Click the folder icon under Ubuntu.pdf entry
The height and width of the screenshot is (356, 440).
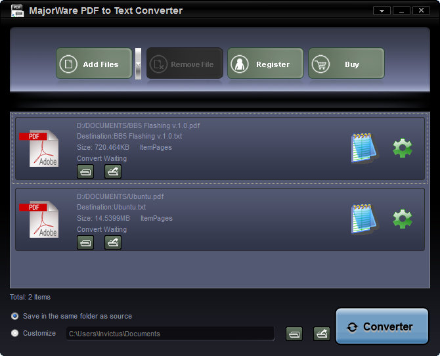pos(85,242)
